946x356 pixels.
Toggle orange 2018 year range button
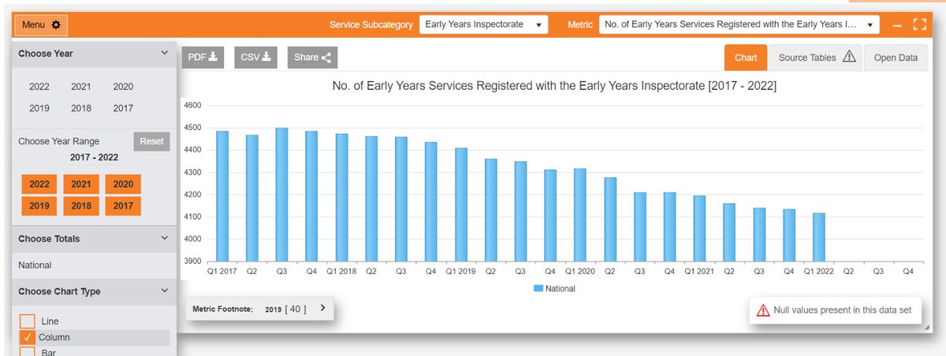pyautogui.click(x=81, y=206)
